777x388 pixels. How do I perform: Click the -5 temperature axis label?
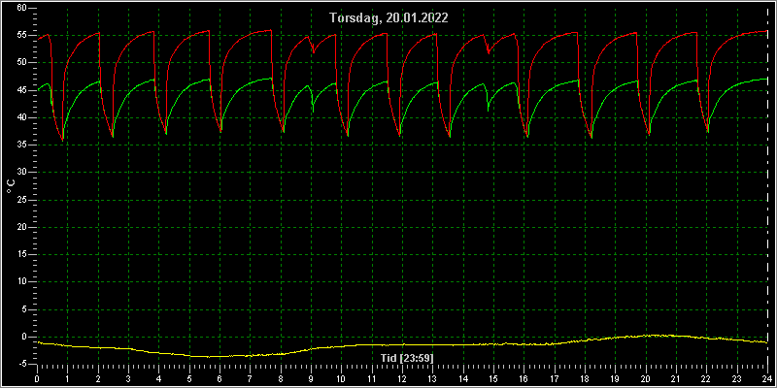tap(23, 365)
